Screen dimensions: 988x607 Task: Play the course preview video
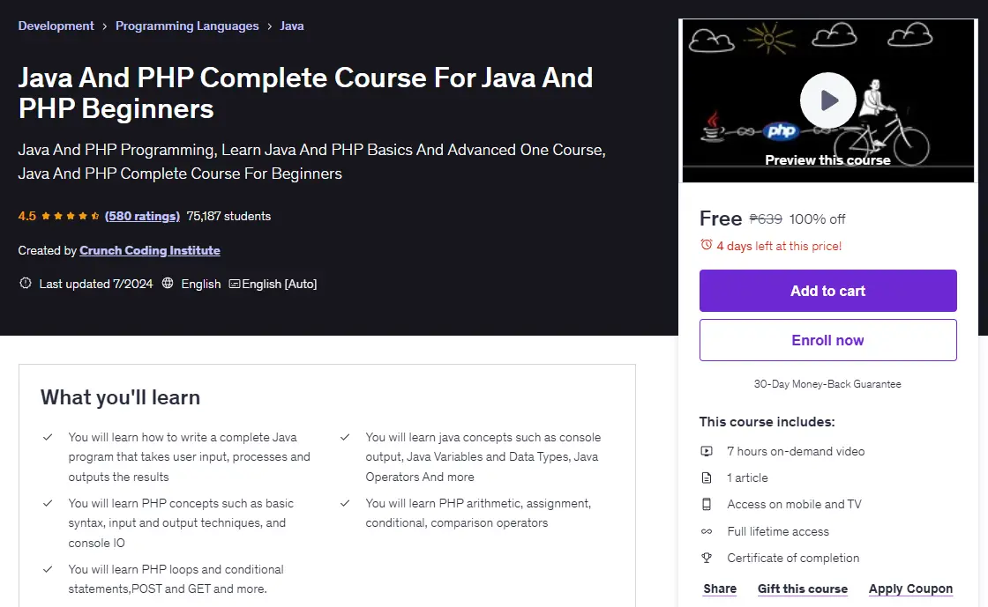(x=828, y=100)
